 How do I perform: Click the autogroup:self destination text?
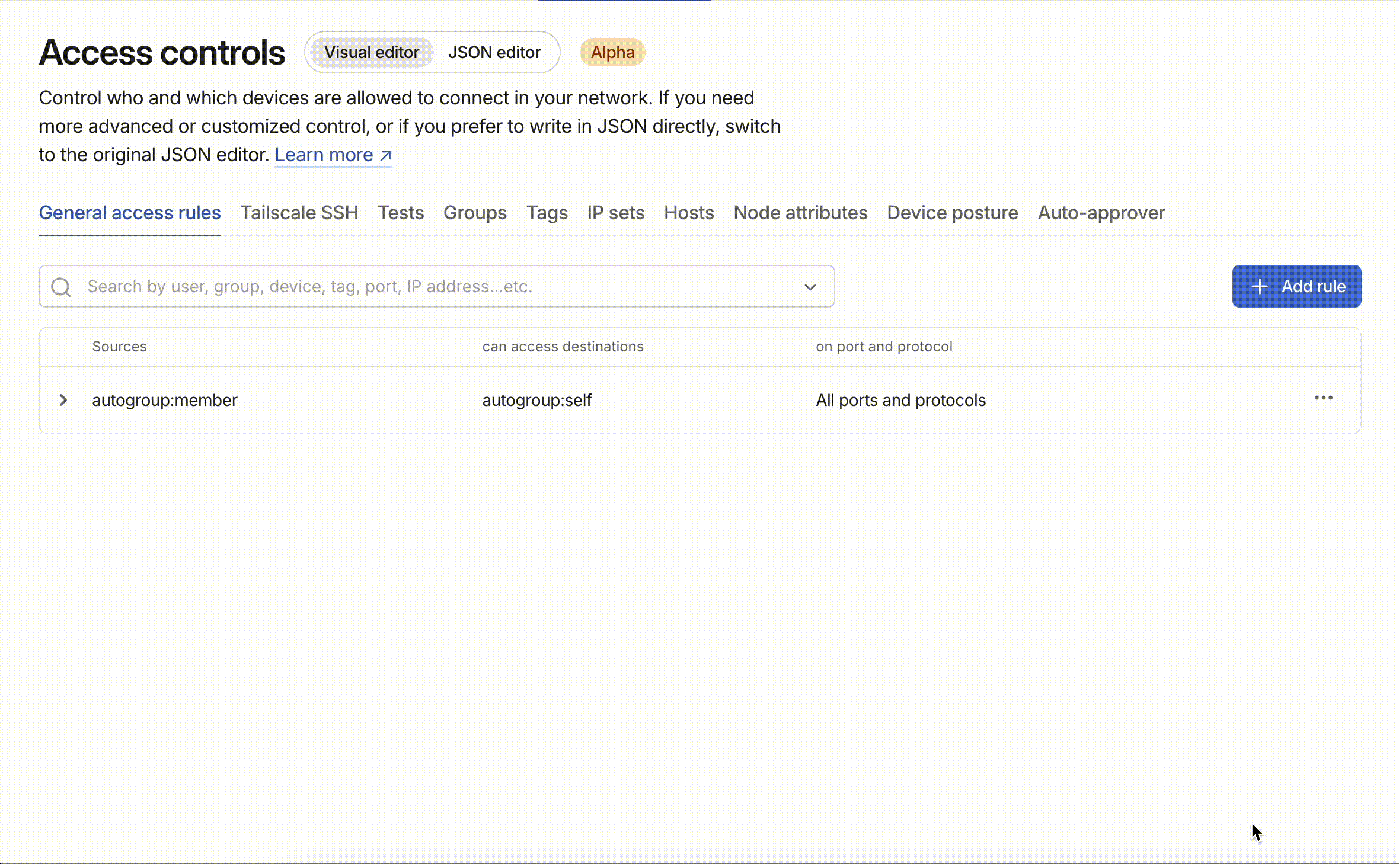pyautogui.click(x=537, y=400)
